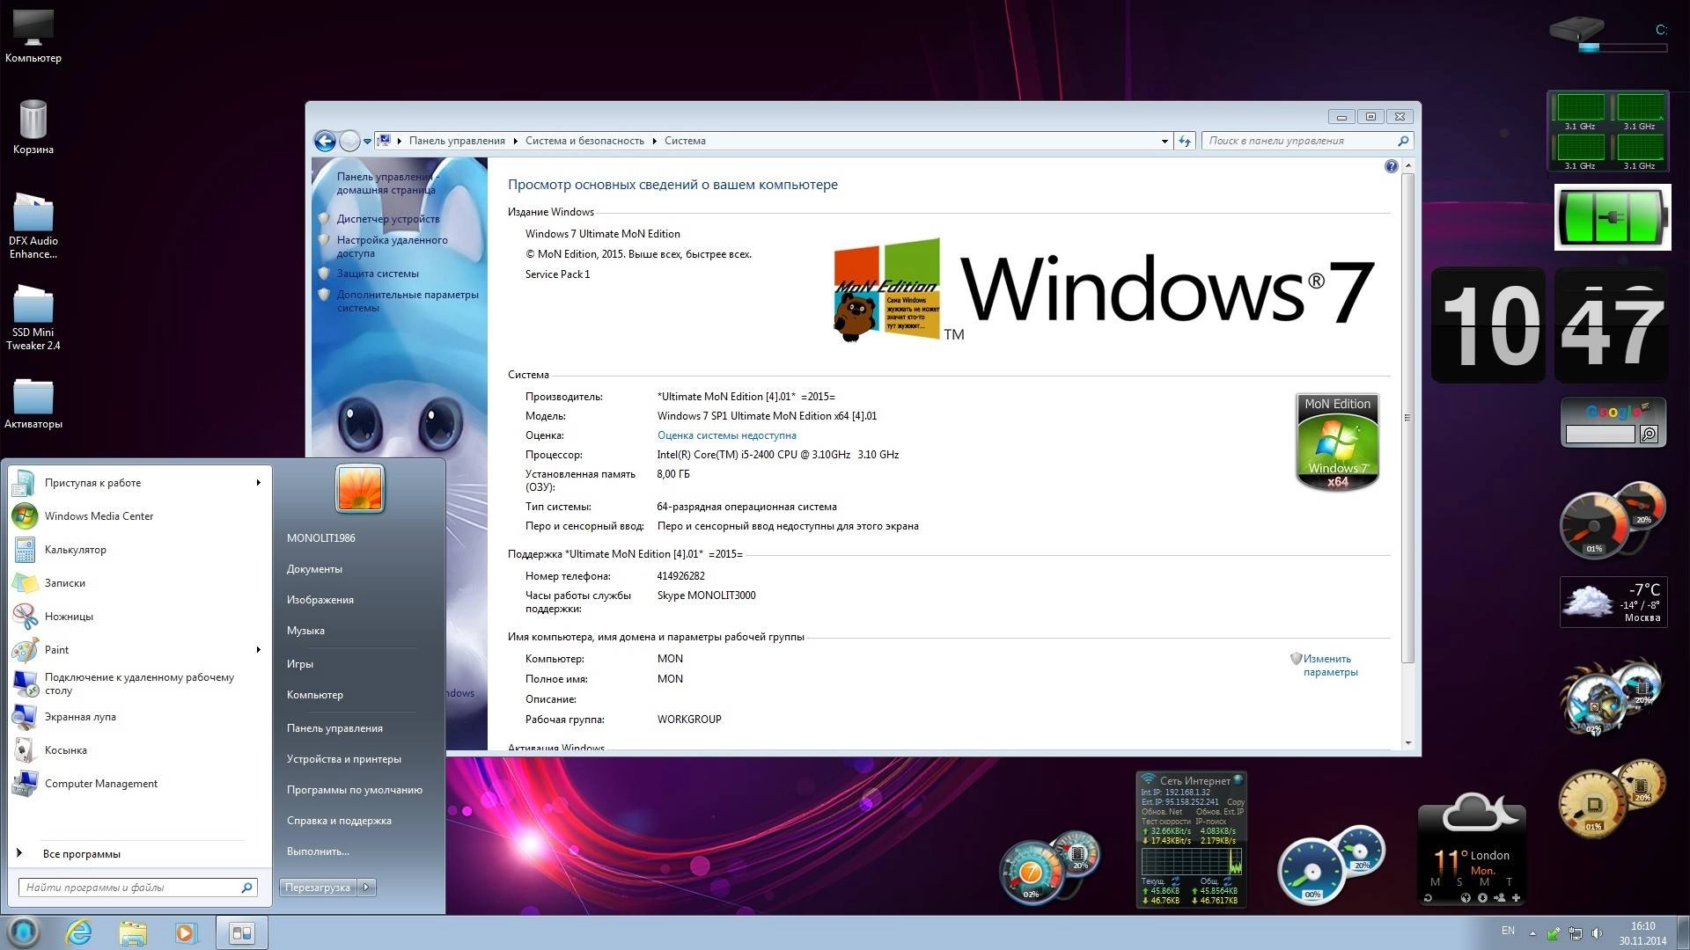Expand the Панель управления breadcrumb arrow
1690x950 pixels.
(515, 141)
